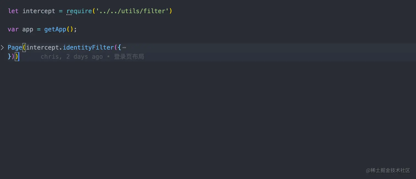Click the highlighted closing parenthesis at cursor
This screenshot has width=416, height=179.
pyautogui.click(x=17, y=57)
